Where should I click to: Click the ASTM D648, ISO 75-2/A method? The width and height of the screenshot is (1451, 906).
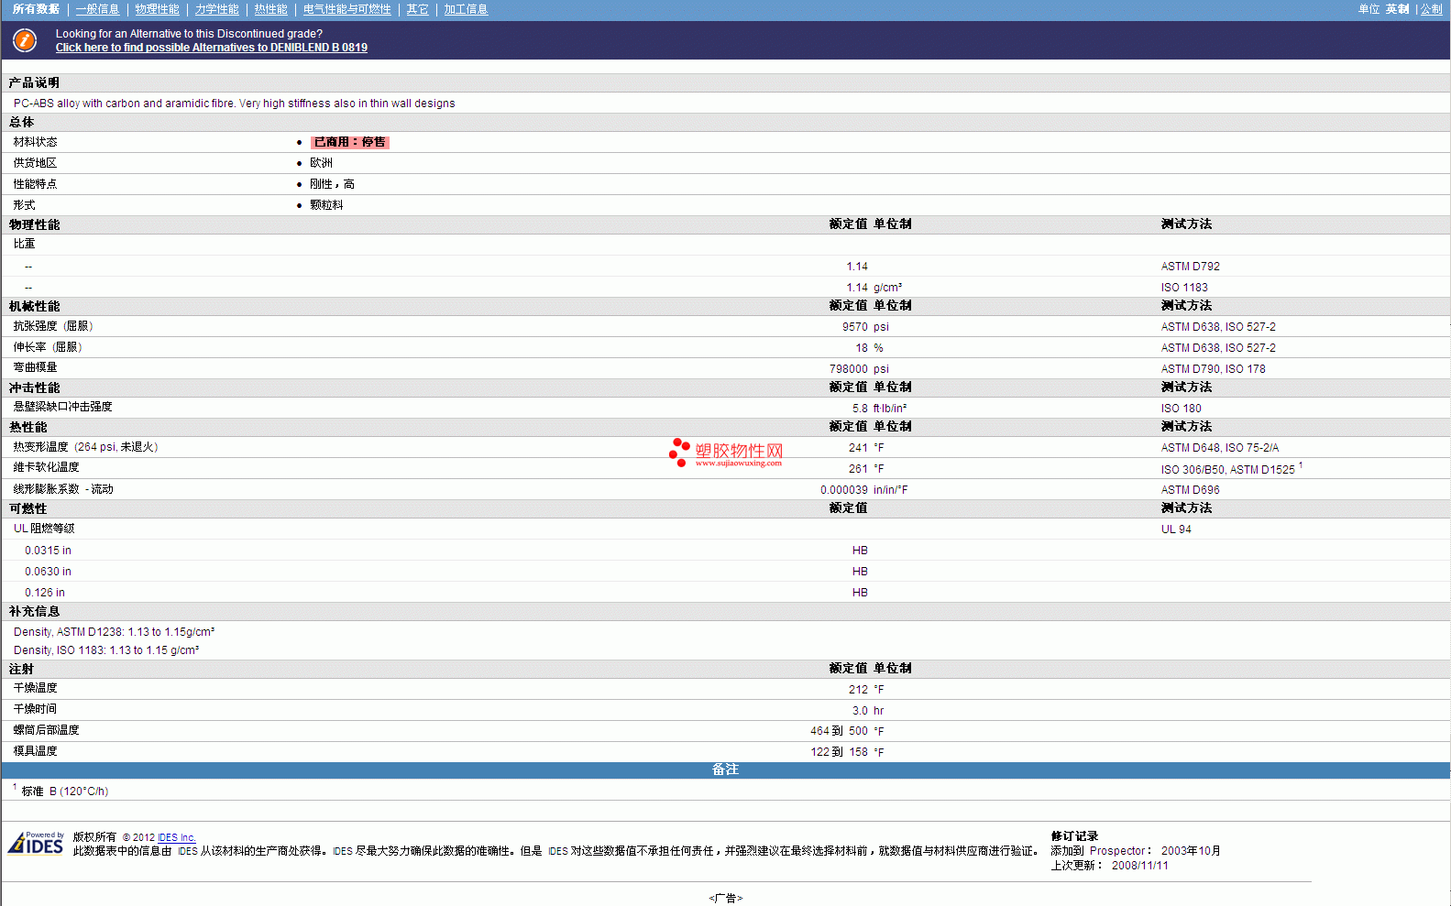tap(1219, 448)
